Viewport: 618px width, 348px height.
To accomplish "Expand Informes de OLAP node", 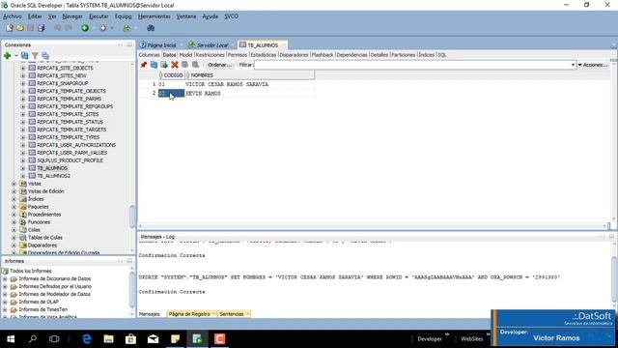I will point(5,302).
